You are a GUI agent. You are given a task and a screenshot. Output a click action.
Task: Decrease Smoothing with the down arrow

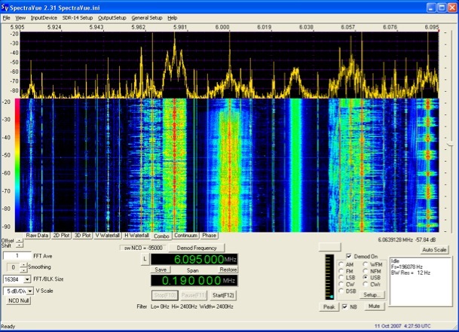coord(23,270)
